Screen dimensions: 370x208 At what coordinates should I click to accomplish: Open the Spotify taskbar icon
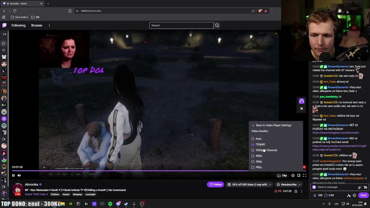[110, 204]
